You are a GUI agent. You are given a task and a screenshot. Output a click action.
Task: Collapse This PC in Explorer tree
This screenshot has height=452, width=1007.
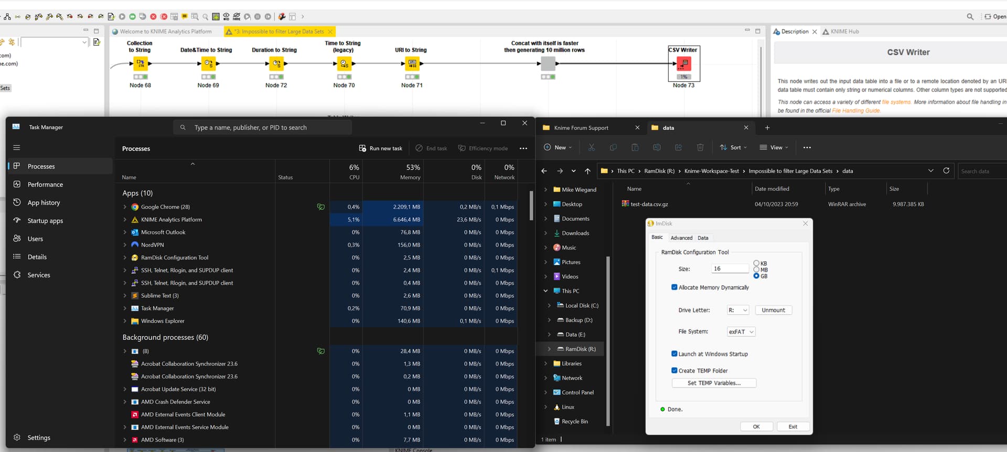pos(545,291)
